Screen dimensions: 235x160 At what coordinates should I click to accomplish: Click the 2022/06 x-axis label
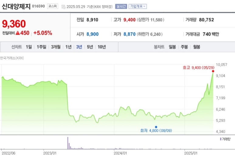[x=9, y=153]
